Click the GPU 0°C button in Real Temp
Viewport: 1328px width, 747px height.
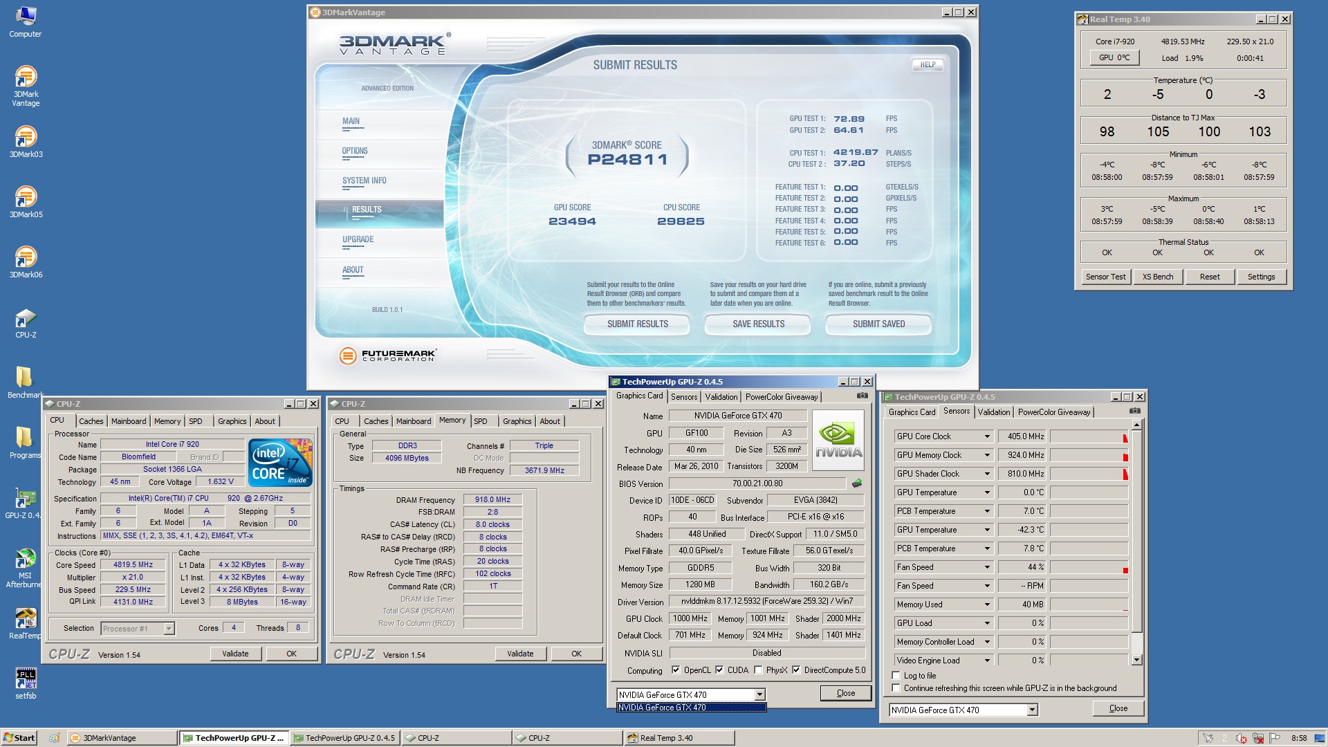[x=1114, y=57]
